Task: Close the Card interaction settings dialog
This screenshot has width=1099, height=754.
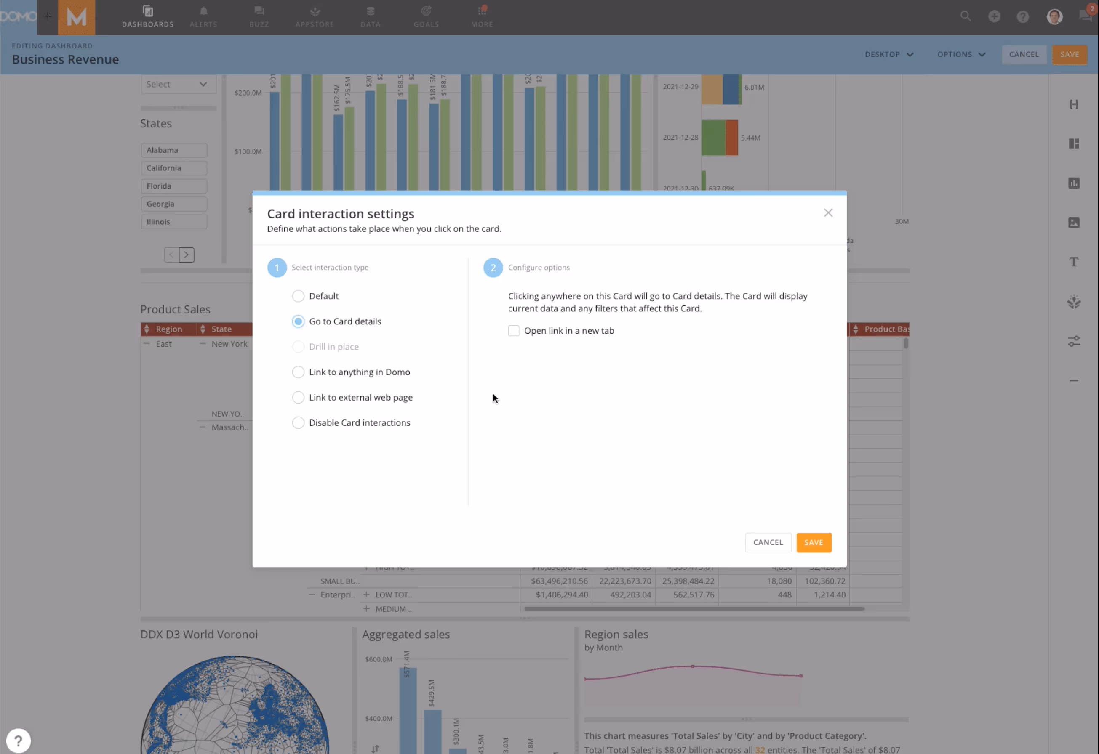Action: (x=828, y=213)
